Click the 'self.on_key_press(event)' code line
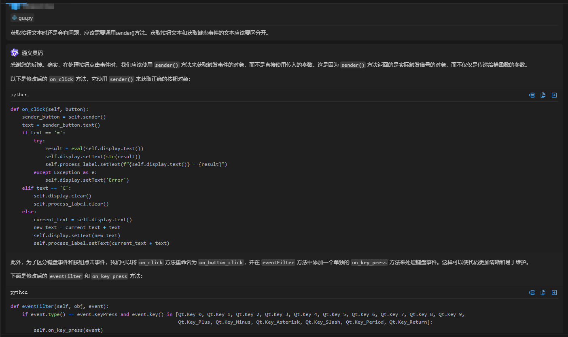Viewport: 568px width, 337px height. (68, 330)
